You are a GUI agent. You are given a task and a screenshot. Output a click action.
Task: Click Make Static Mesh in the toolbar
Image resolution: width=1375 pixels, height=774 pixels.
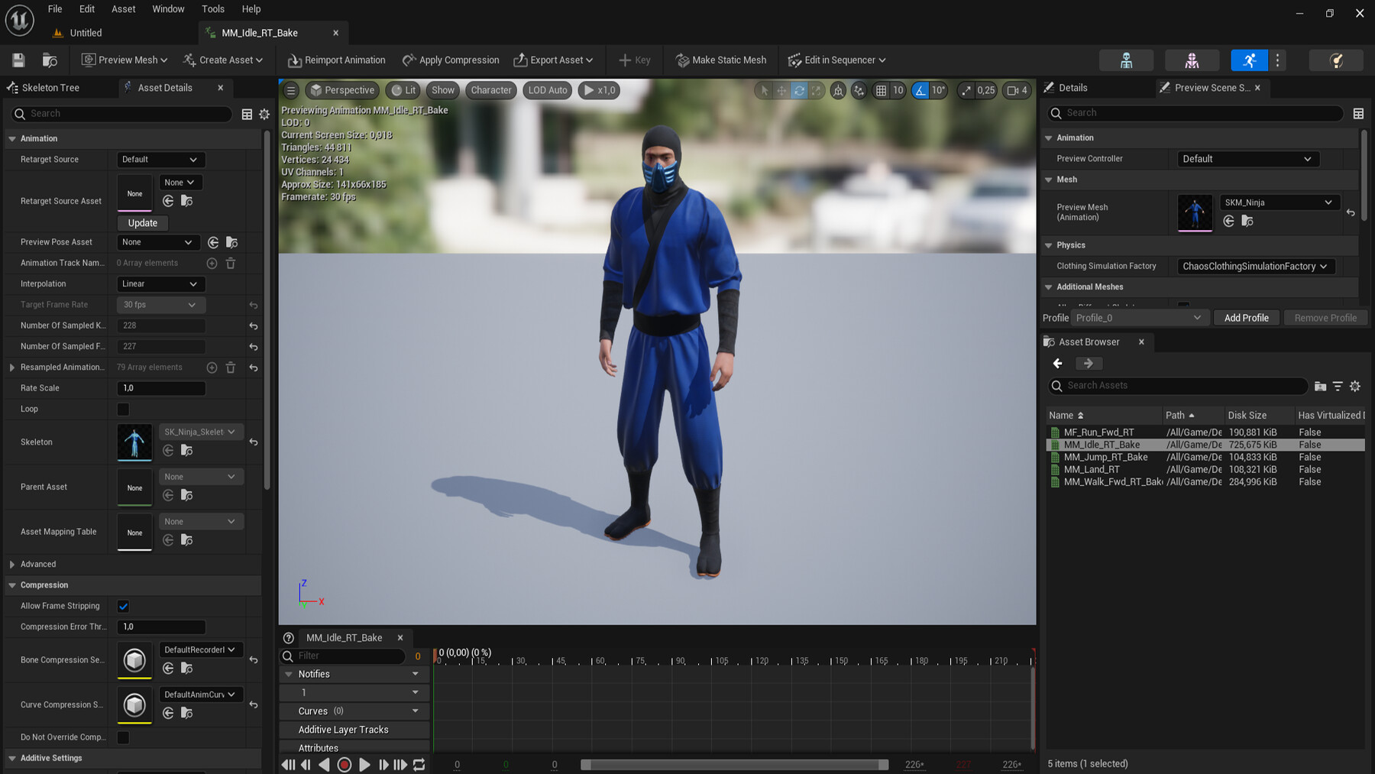click(720, 60)
